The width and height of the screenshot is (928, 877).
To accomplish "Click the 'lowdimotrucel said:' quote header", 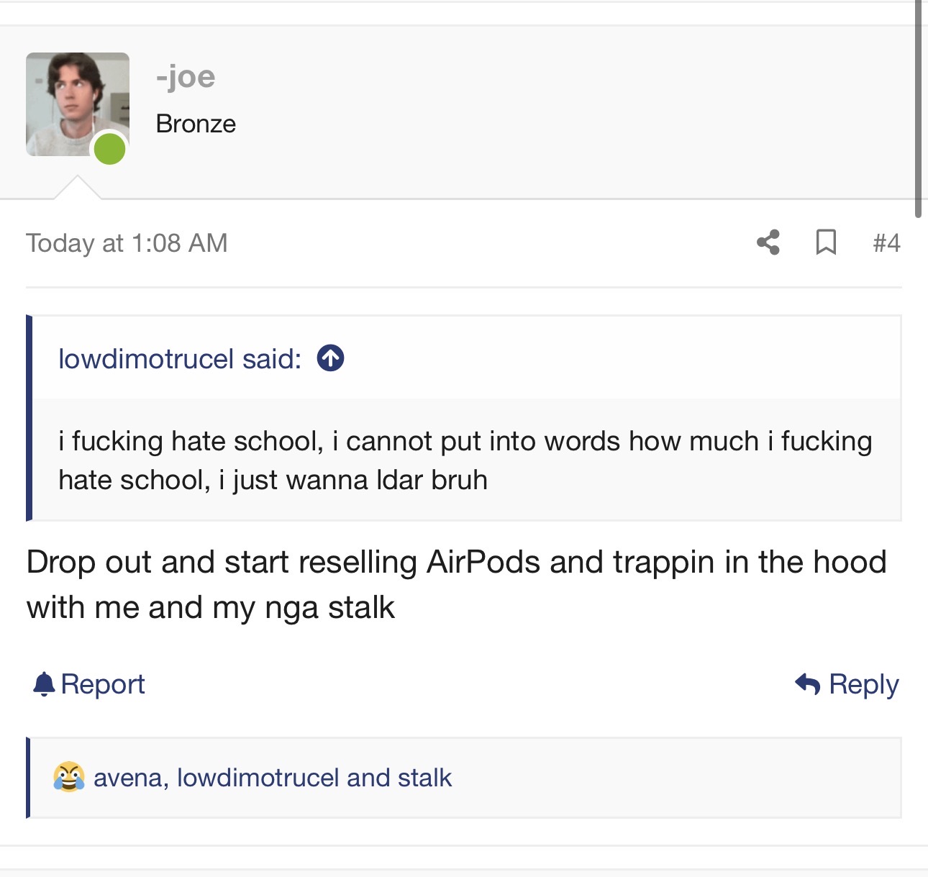I will coord(180,358).
